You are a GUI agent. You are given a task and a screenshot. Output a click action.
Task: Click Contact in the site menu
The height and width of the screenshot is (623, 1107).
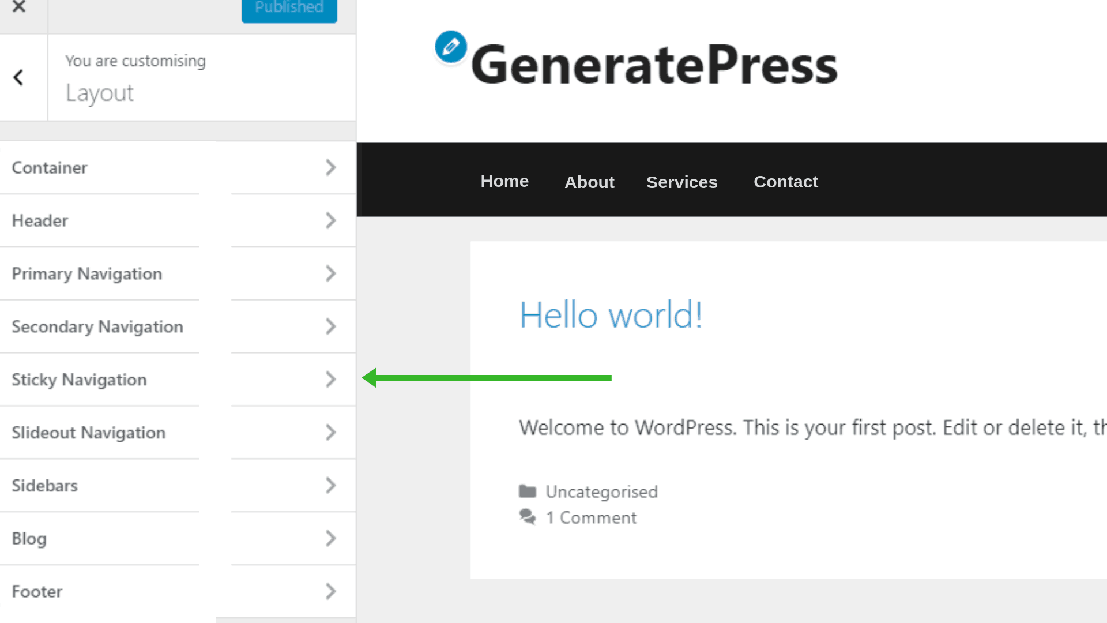tap(786, 182)
